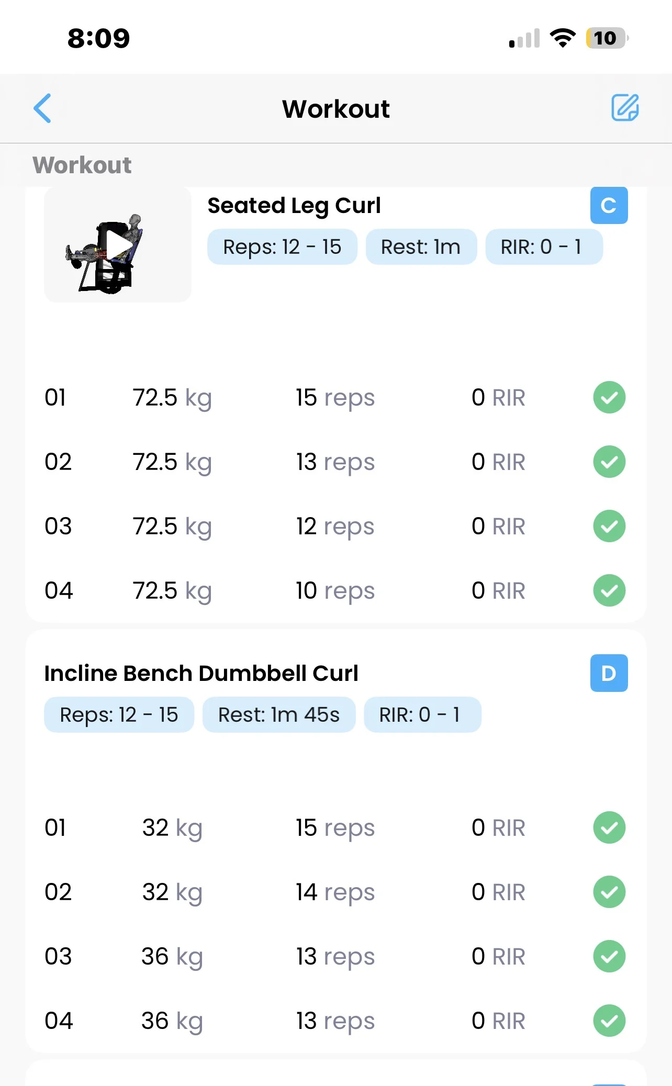Uncheck Seated Leg Curl set 01 checkmark

tap(609, 398)
